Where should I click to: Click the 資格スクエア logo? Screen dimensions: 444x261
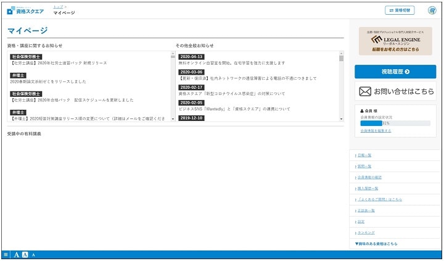coord(25,10)
